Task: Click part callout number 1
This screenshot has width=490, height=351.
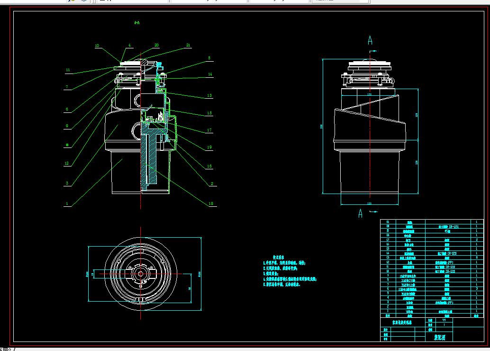Action: point(67,203)
